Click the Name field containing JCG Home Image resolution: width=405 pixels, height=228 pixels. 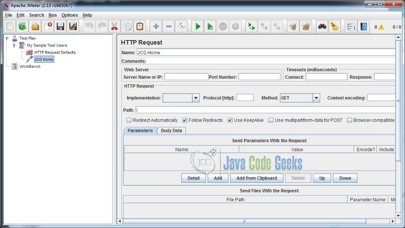(x=266, y=52)
